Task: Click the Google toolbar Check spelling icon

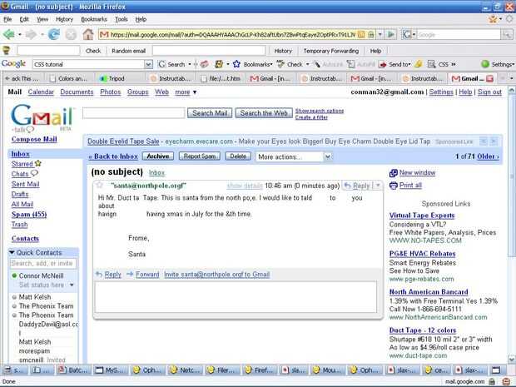Action: click(x=280, y=64)
